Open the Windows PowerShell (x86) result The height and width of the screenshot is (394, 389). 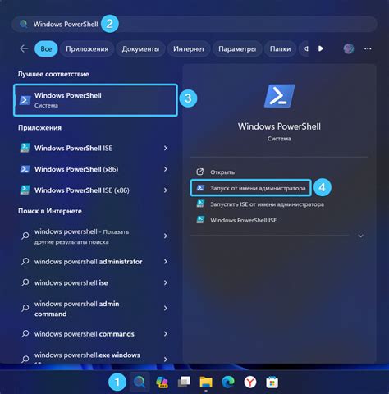coord(94,169)
